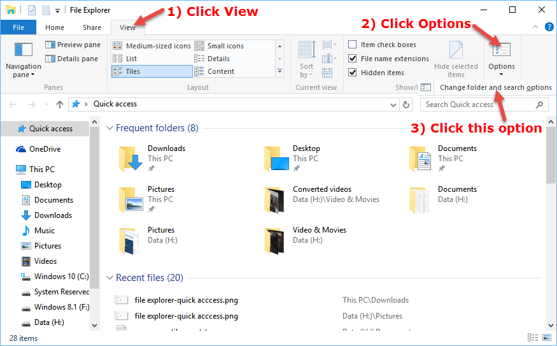Collapse the Recent files group
The height and width of the screenshot is (346, 557).
[109, 278]
